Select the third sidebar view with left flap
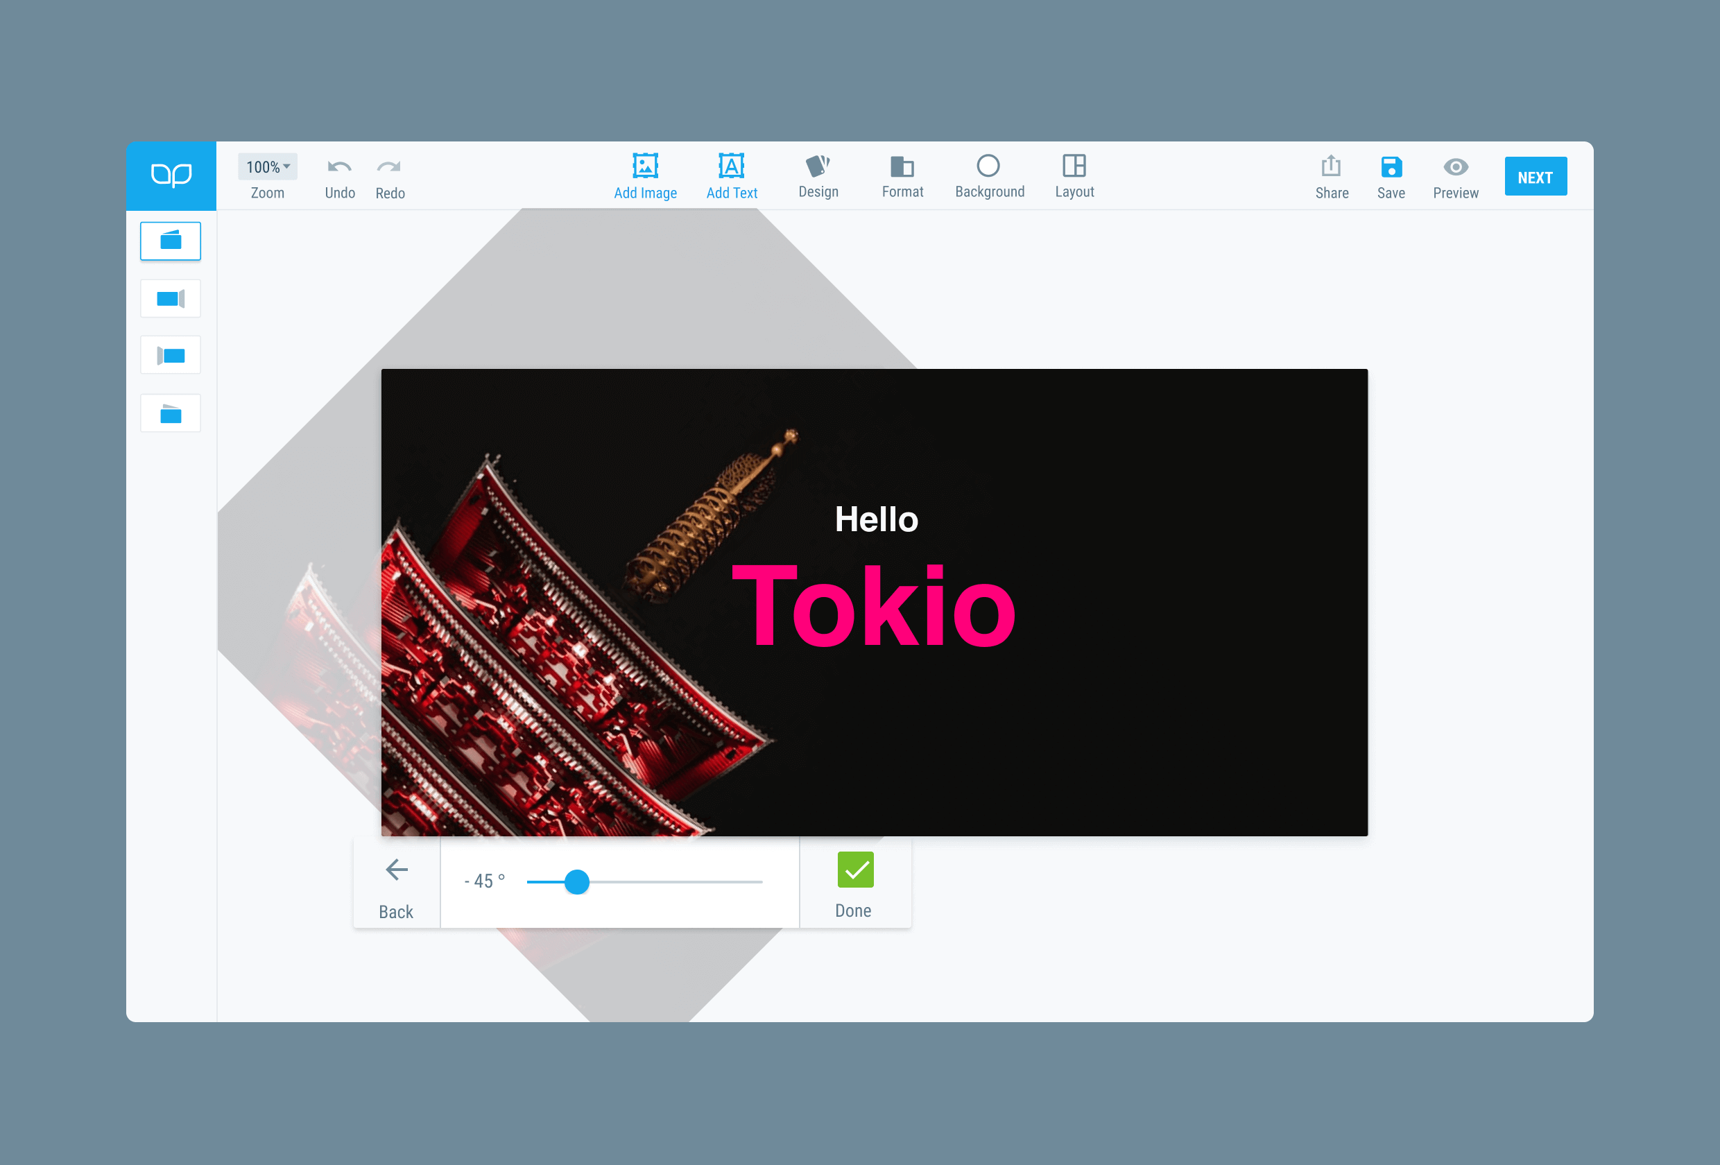The width and height of the screenshot is (1720, 1165). tap(170, 355)
